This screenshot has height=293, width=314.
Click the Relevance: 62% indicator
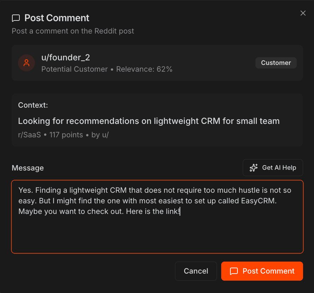[144, 69]
